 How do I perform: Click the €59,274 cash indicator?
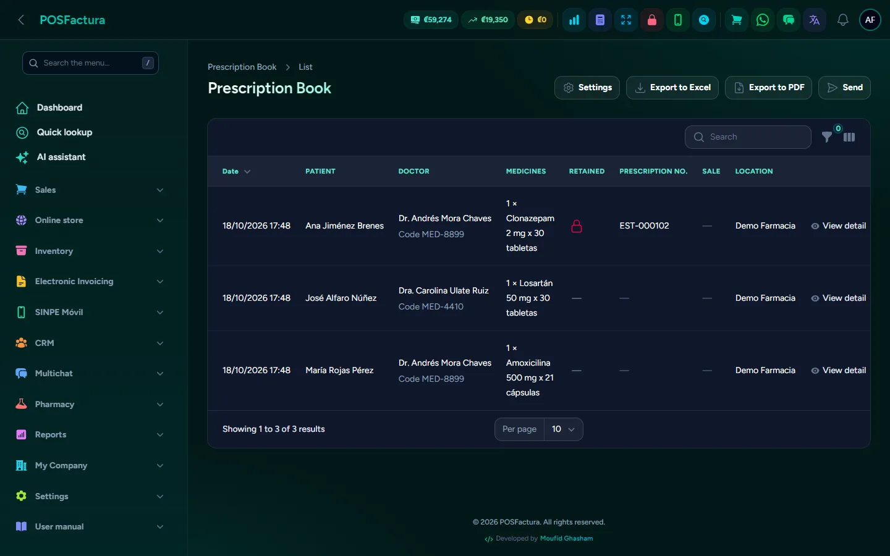[x=431, y=20]
